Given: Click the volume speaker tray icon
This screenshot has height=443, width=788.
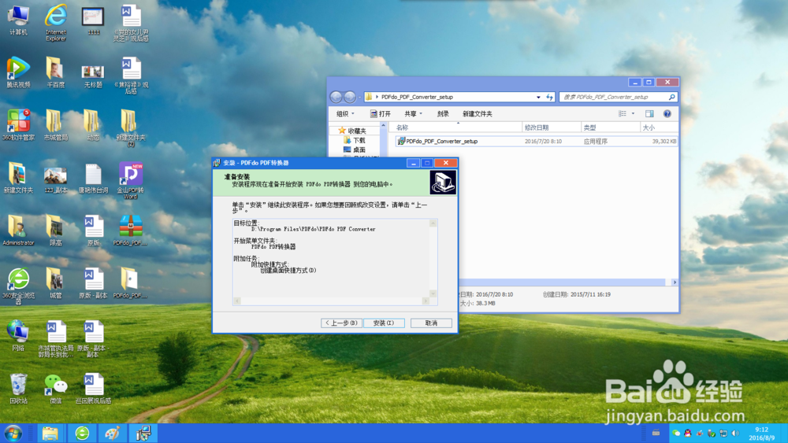Looking at the screenshot, I should 735,433.
